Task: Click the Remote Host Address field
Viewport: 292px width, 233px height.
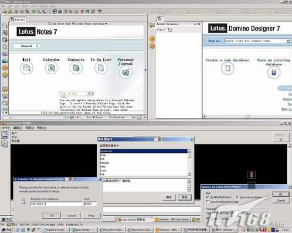Action: [56, 204]
